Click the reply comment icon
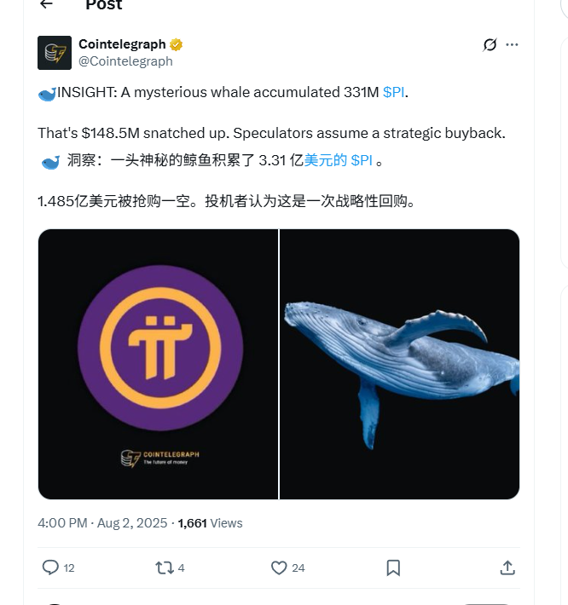The height and width of the screenshot is (605, 568). click(x=50, y=568)
